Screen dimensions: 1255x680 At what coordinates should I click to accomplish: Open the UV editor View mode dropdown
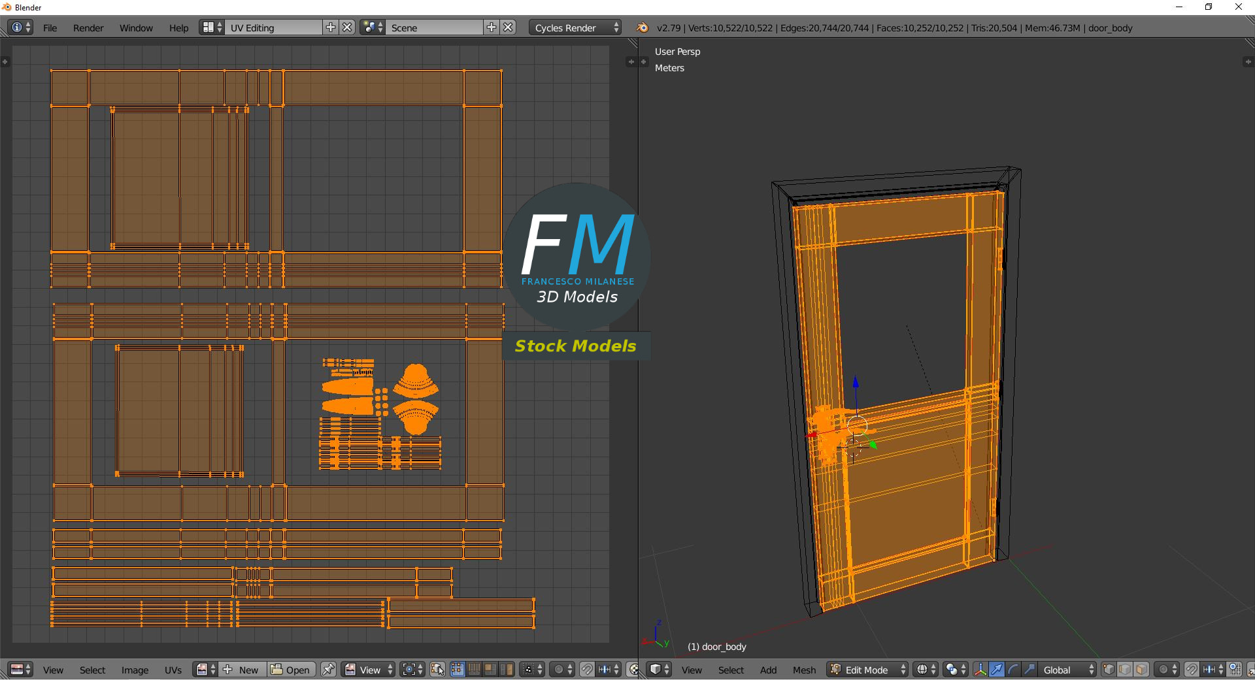[x=369, y=670]
